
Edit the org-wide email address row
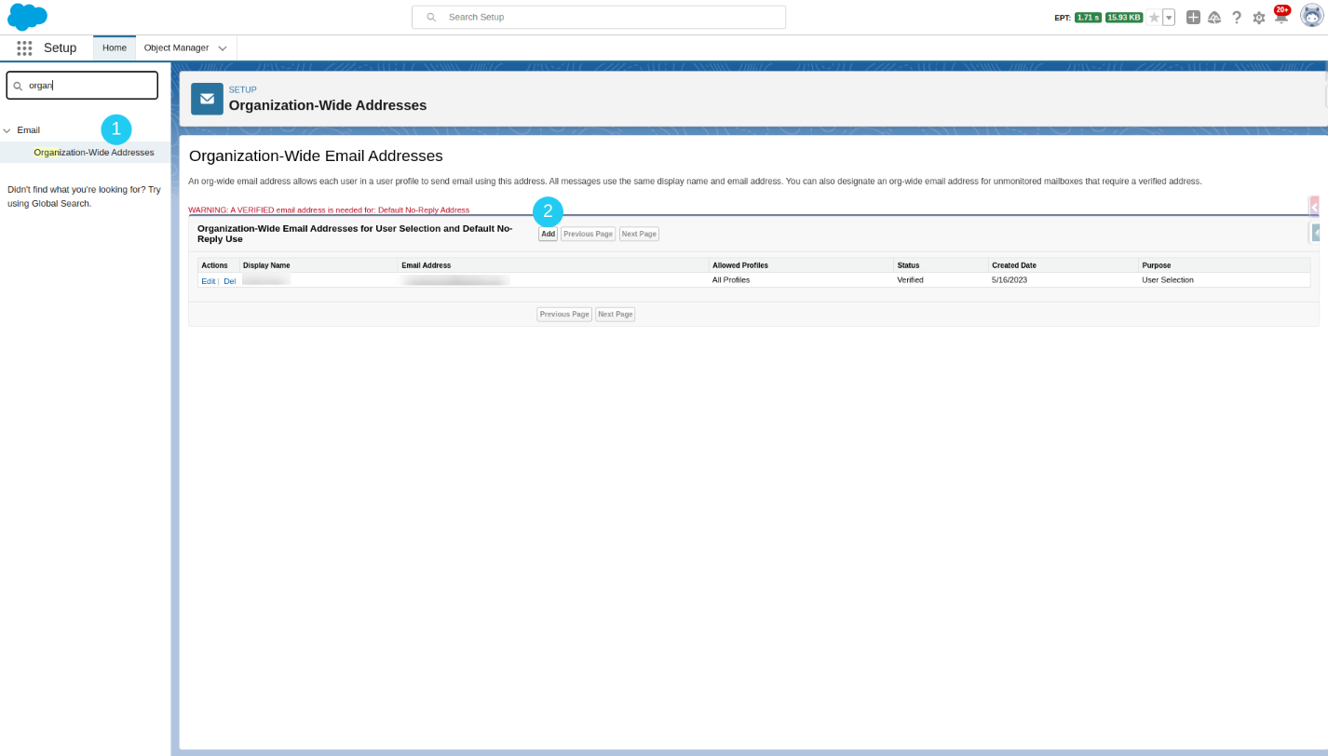click(x=208, y=280)
